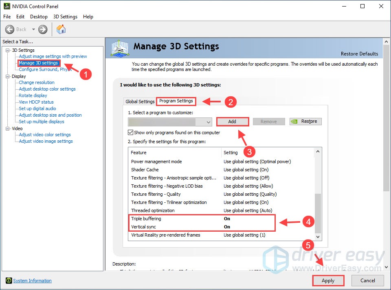Click the Cancel button
391x290 pixels.
click(367, 281)
